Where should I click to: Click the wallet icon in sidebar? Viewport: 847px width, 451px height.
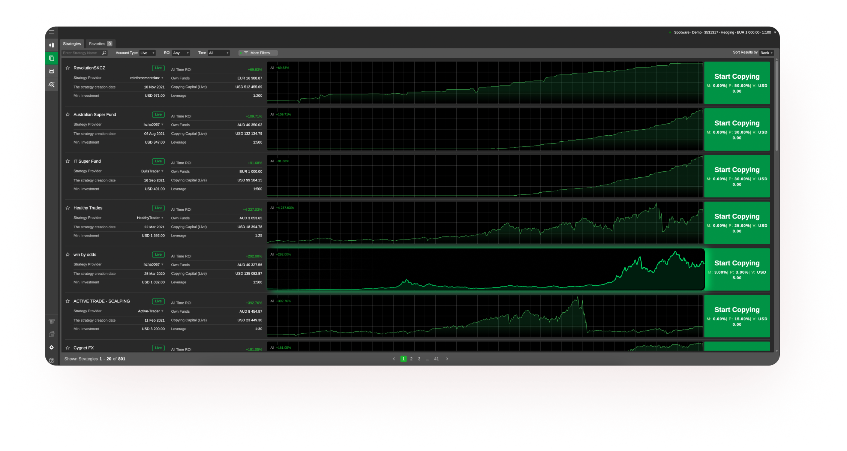pos(52,334)
